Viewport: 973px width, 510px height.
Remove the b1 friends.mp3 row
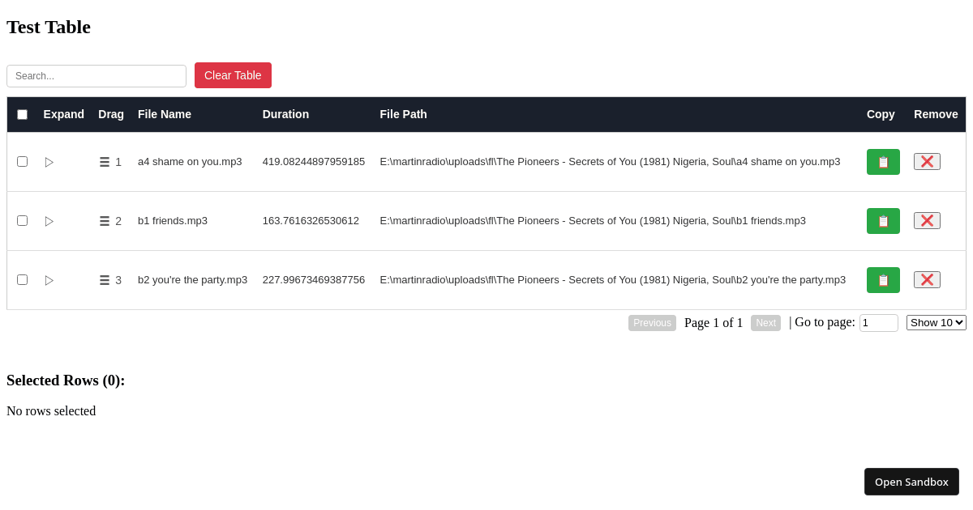tap(927, 221)
